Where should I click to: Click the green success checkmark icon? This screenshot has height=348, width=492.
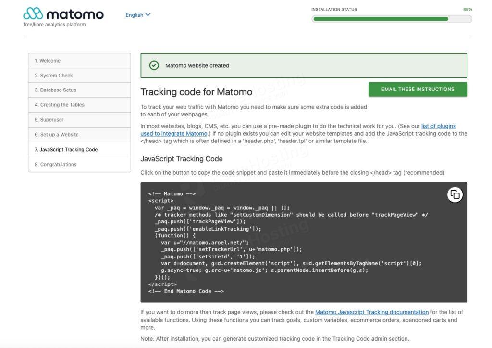click(154, 65)
